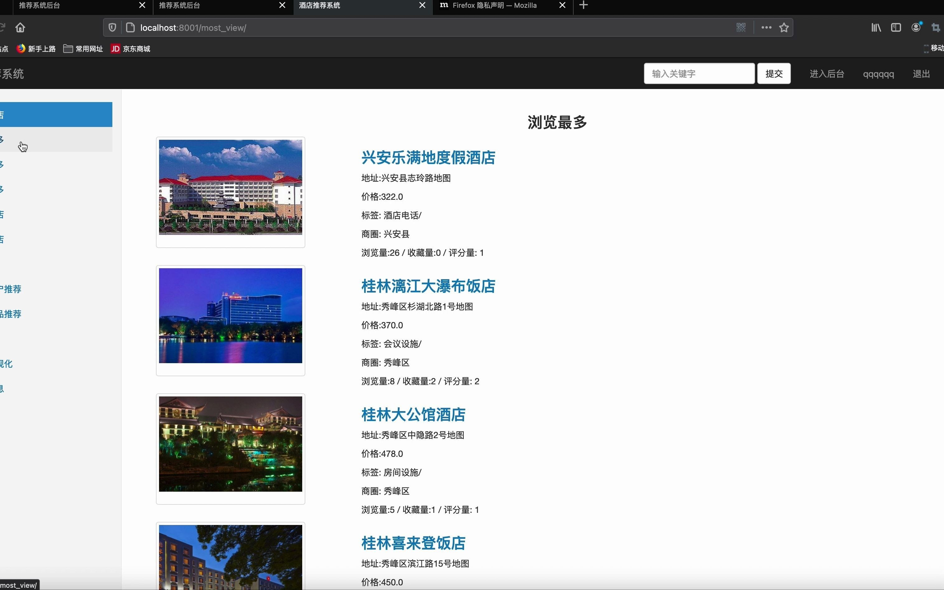Click 退出 to log out
Screen dimensions: 944x590
(x=921, y=74)
